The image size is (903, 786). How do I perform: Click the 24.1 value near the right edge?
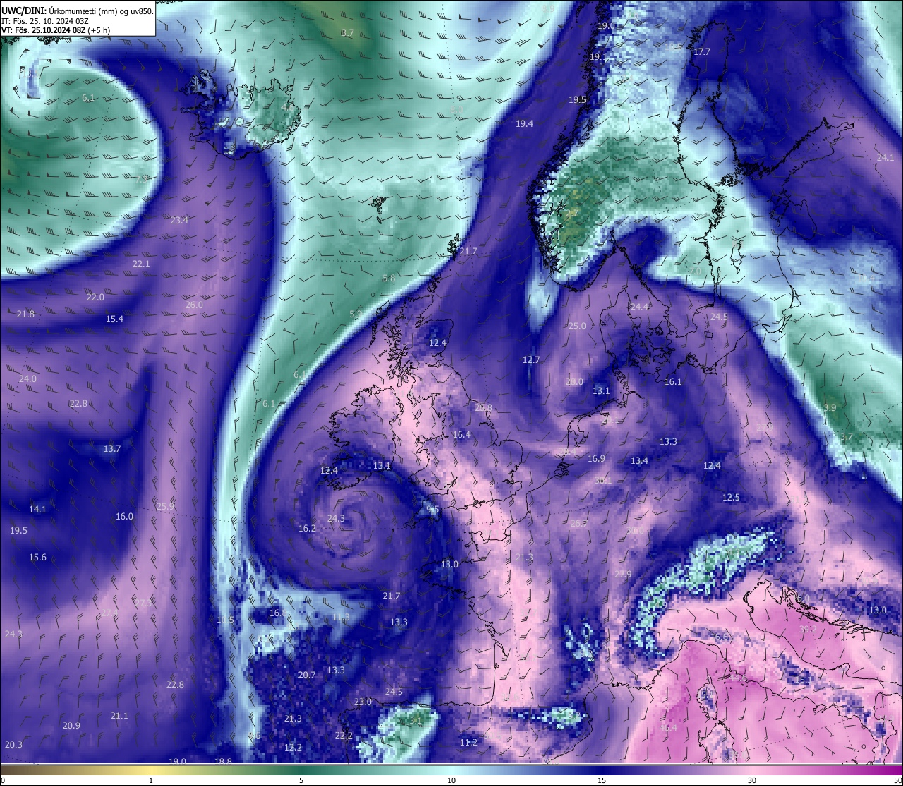pyautogui.click(x=885, y=157)
